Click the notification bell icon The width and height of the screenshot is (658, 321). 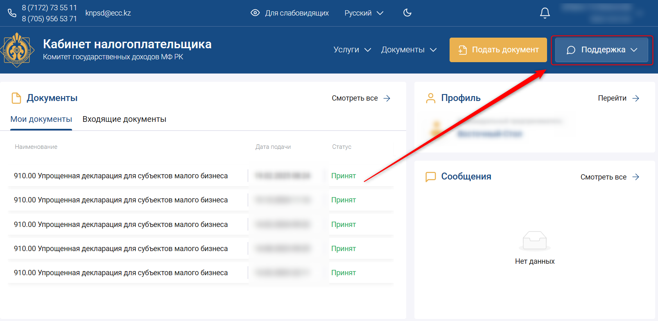coord(545,13)
